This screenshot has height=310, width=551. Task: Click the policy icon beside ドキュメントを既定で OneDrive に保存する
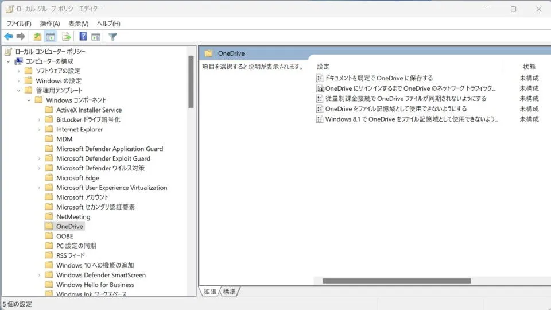(x=320, y=78)
